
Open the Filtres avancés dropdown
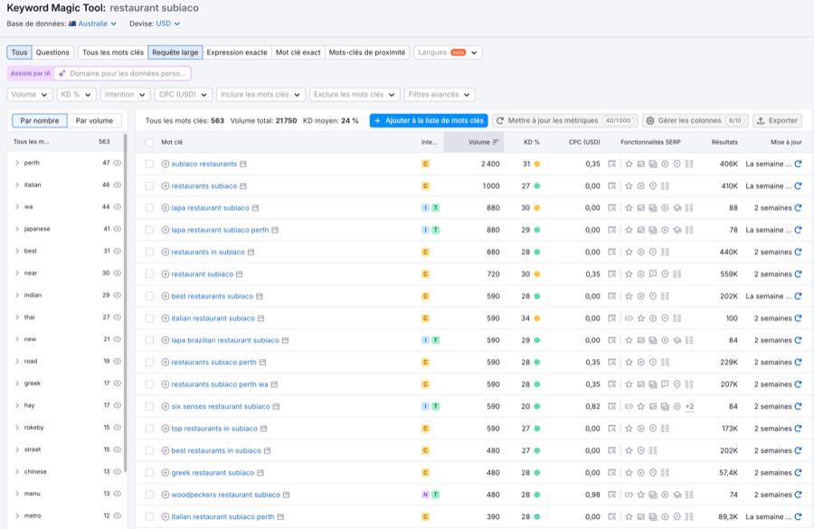click(440, 94)
